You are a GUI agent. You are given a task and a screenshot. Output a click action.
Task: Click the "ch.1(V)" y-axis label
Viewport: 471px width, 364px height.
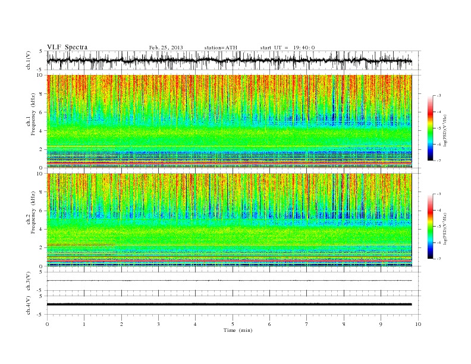29,60
